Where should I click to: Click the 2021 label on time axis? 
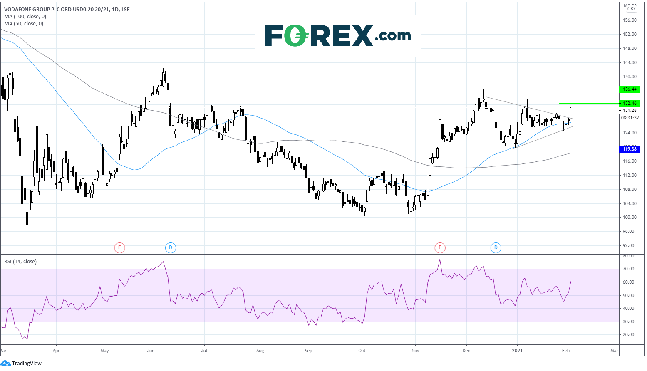click(517, 351)
